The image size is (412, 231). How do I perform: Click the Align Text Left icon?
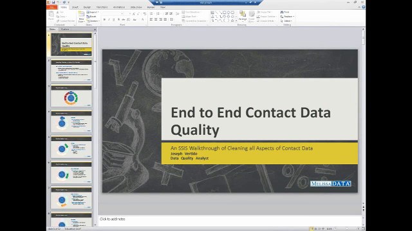(x=151, y=19)
